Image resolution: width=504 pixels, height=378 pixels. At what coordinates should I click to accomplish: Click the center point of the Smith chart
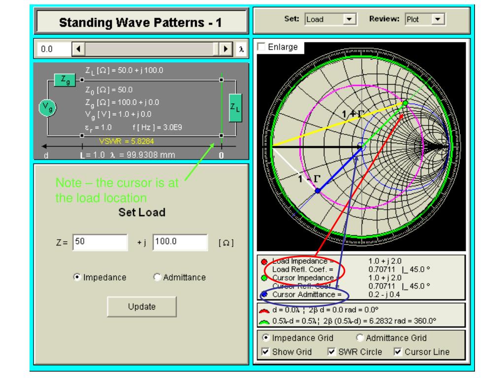point(362,147)
